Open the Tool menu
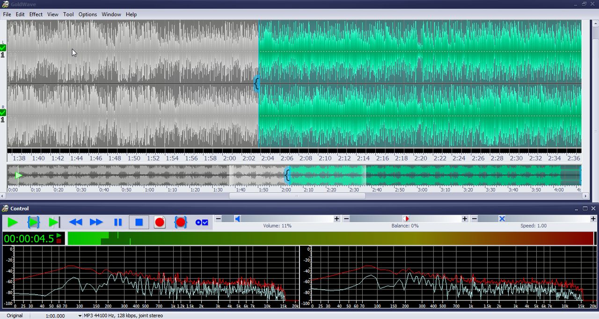Screen dimensions: 599x319 pyautogui.click(x=69, y=14)
